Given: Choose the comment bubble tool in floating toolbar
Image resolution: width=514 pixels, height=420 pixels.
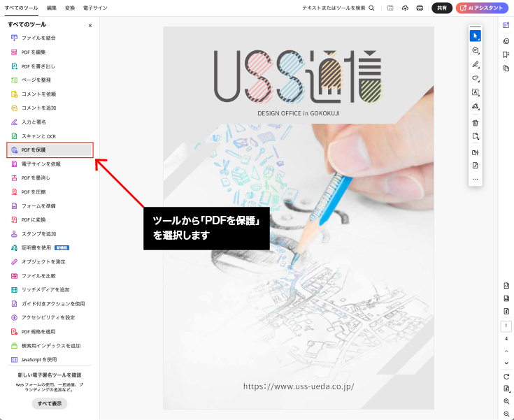Looking at the screenshot, I should coord(476,50).
